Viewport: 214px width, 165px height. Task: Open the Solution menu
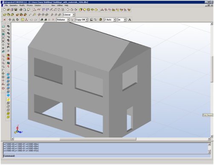(x=38, y=6)
